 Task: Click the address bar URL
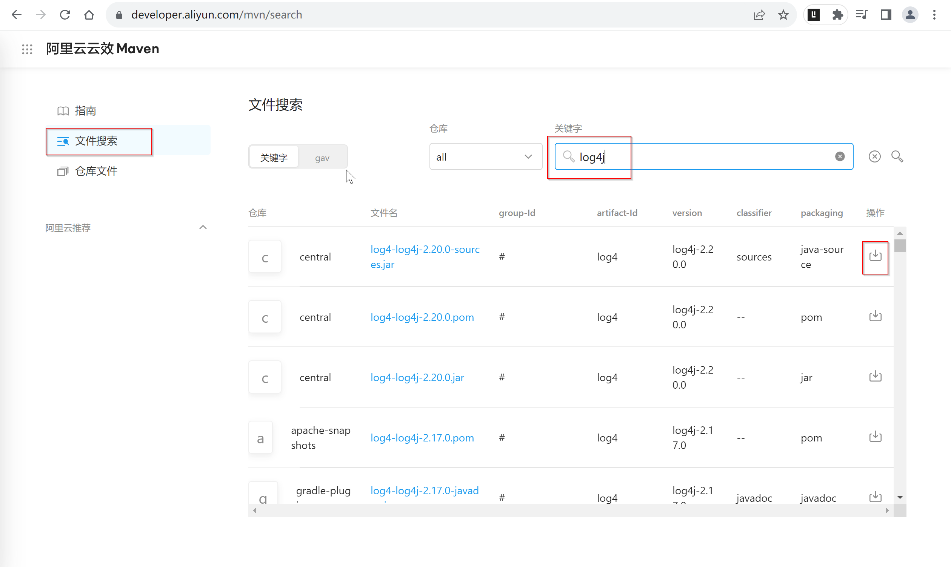(x=217, y=15)
